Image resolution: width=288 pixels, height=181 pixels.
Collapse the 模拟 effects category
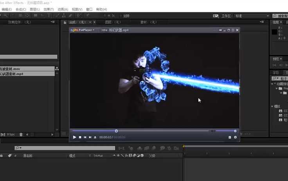272,106
